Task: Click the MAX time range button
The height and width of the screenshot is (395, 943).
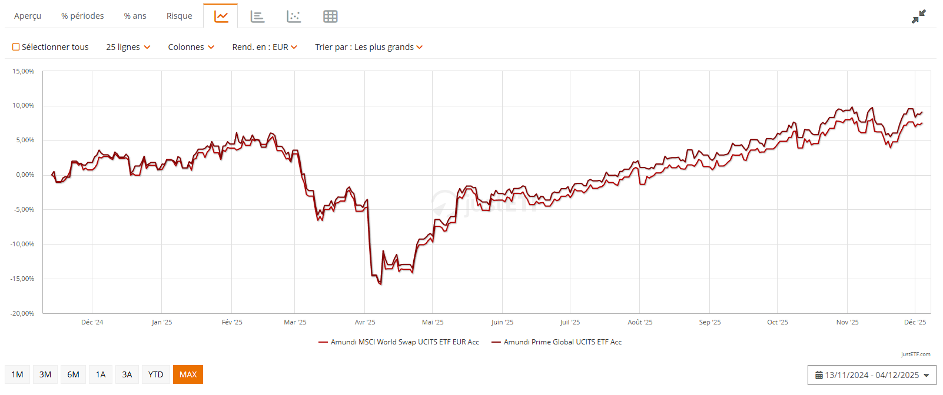Action: 188,374
